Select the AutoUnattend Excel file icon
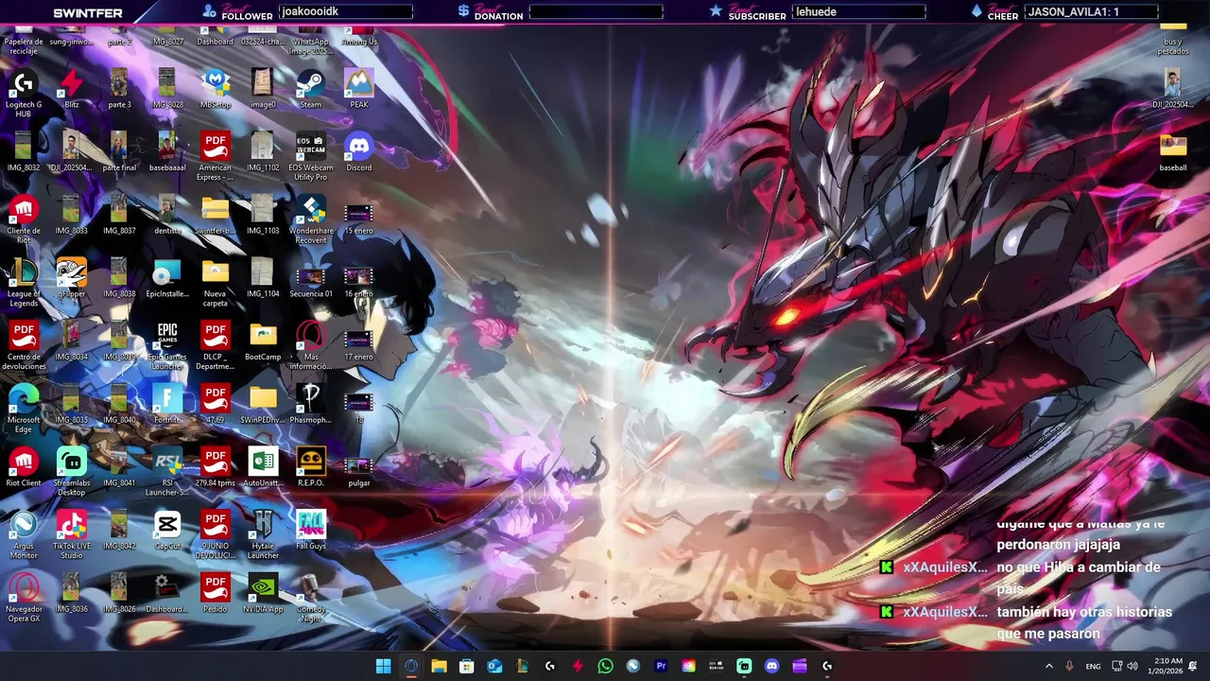Screen dimensions: 1210x681 coord(263,468)
